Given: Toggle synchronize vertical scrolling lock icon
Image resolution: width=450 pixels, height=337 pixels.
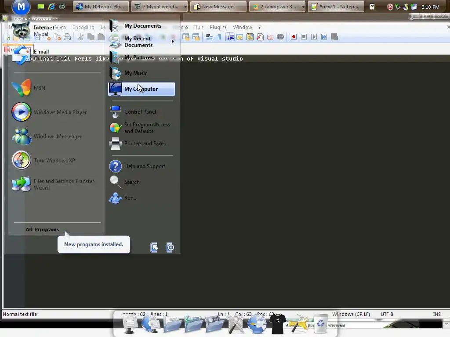Looking at the screenshot, I should [186, 37].
